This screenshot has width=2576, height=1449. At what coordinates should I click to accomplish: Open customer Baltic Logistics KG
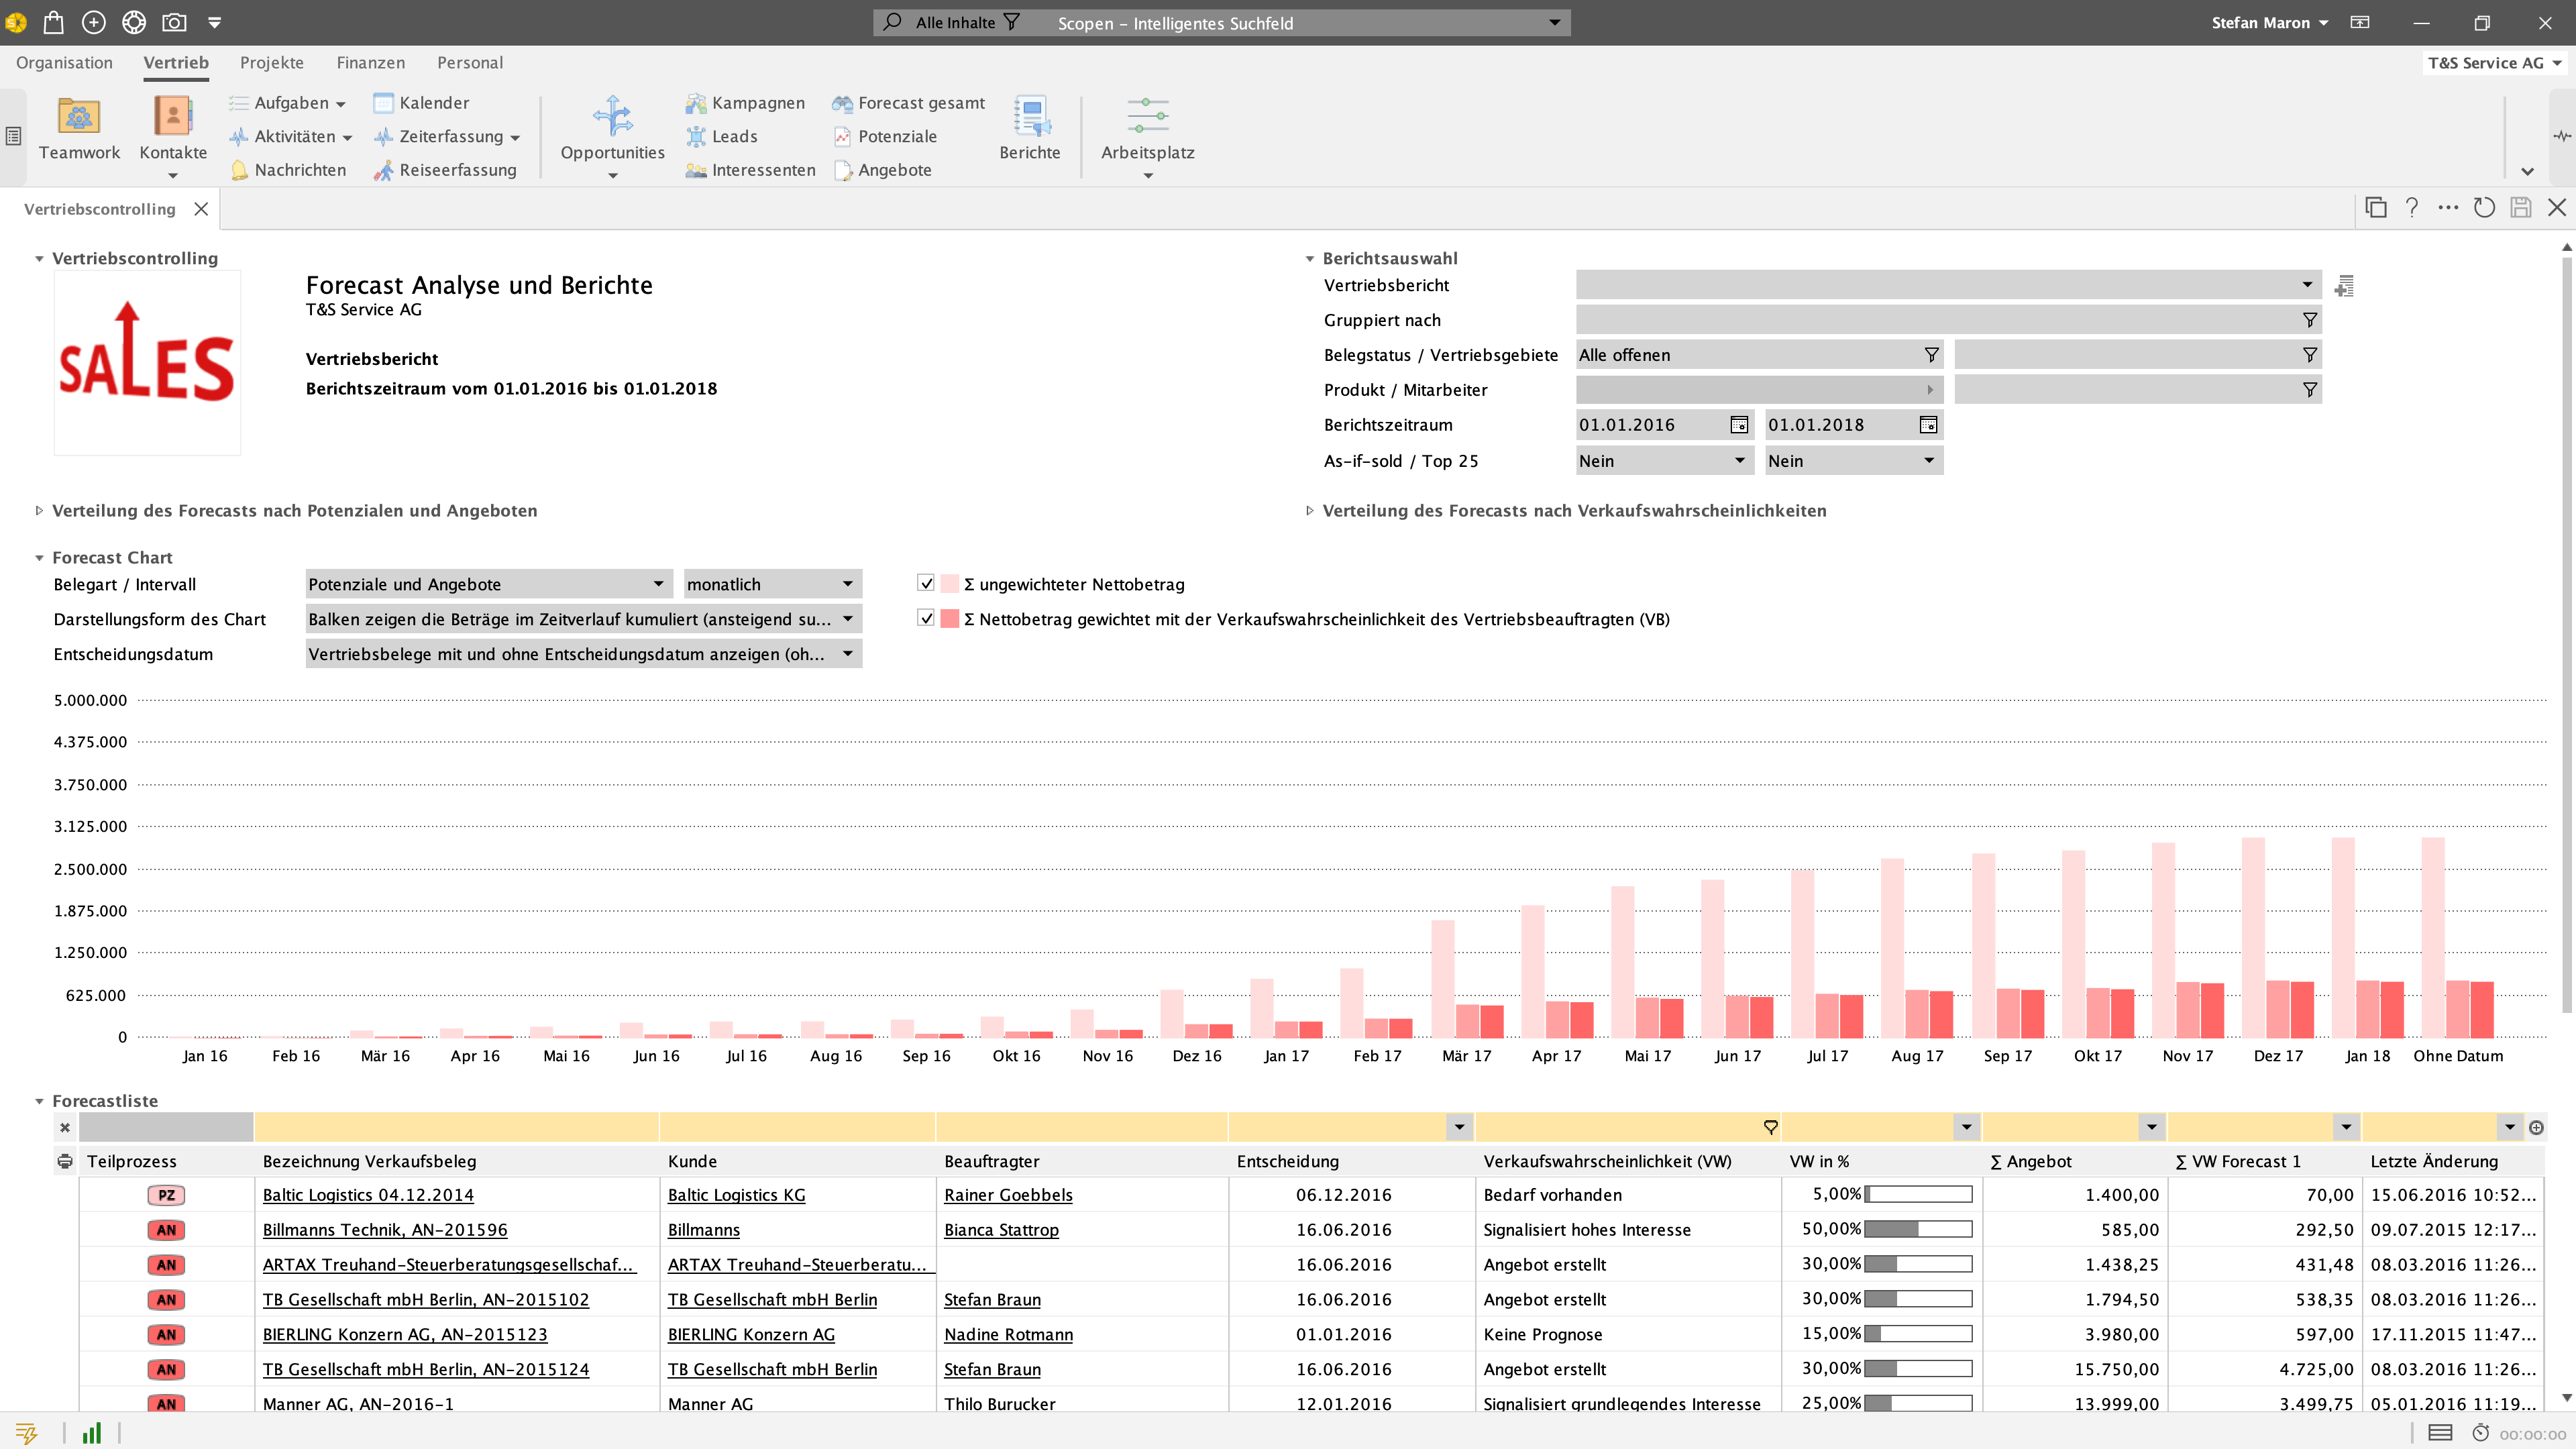tap(738, 1194)
